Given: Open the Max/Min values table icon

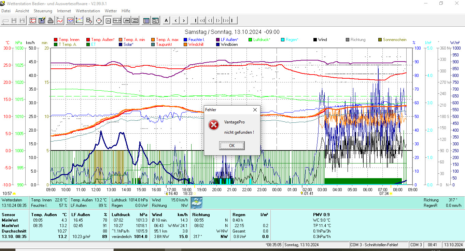Looking at the screenshot, I should pyautogui.click(x=155, y=21).
